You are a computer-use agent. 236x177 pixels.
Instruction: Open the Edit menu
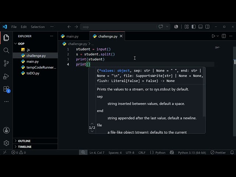tap(24, 27)
